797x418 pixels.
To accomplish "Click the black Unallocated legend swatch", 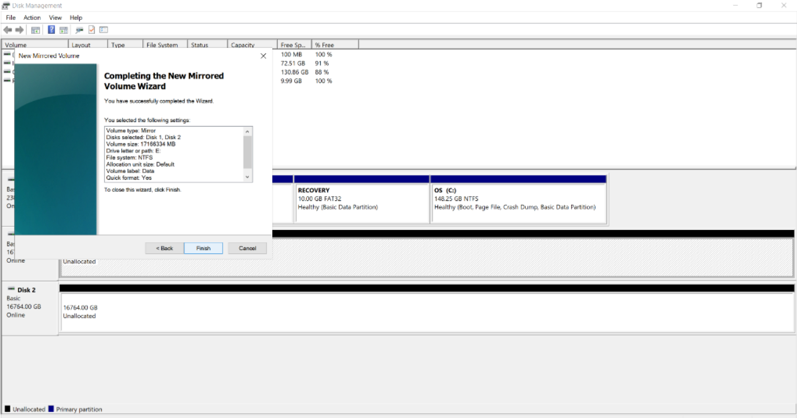I will pos(7,409).
